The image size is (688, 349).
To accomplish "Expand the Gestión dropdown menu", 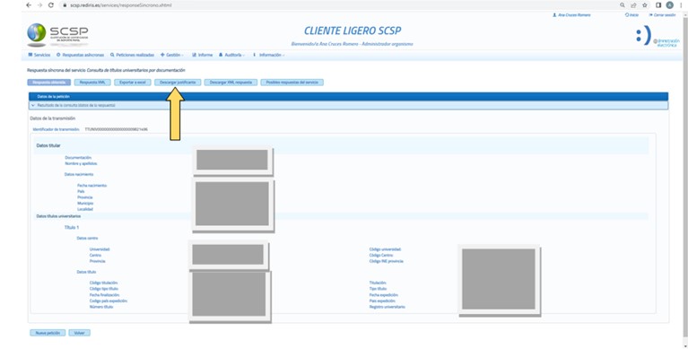I will click(x=172, y=55).
